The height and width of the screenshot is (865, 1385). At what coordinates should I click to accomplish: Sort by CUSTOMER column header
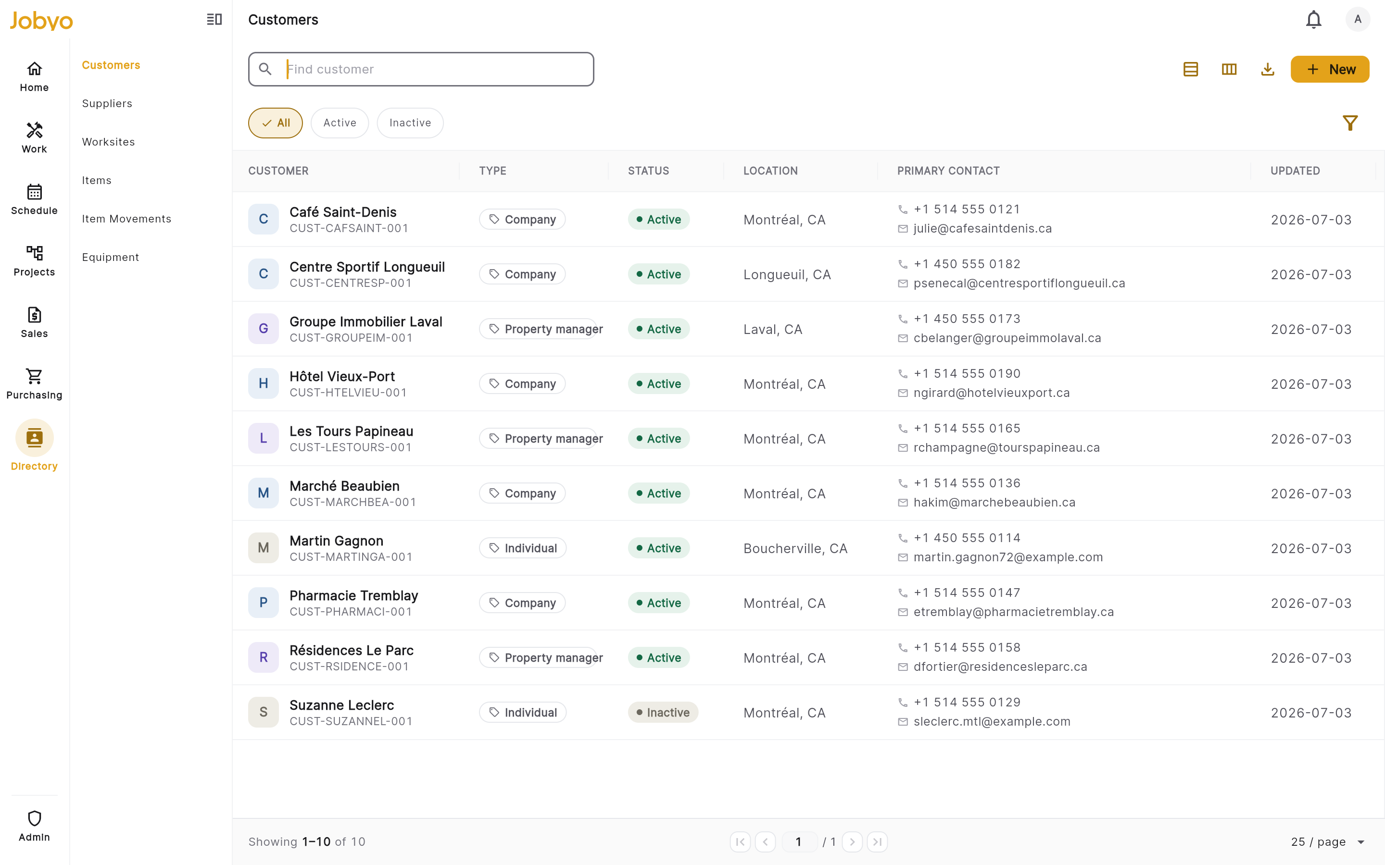click(278, 171)
